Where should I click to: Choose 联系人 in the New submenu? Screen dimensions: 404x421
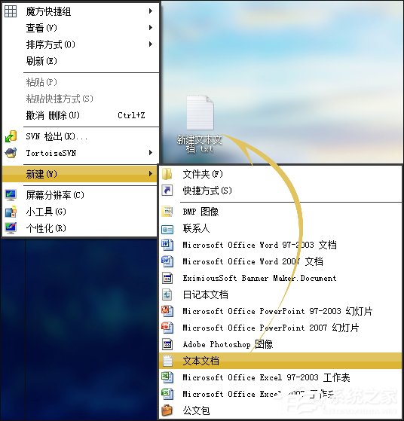[x=280, y=228]
